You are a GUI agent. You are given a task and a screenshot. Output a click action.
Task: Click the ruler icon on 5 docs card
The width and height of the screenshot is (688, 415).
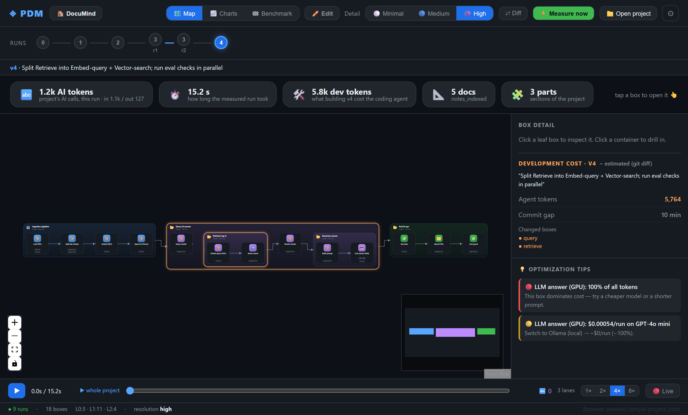coord(438,95)
